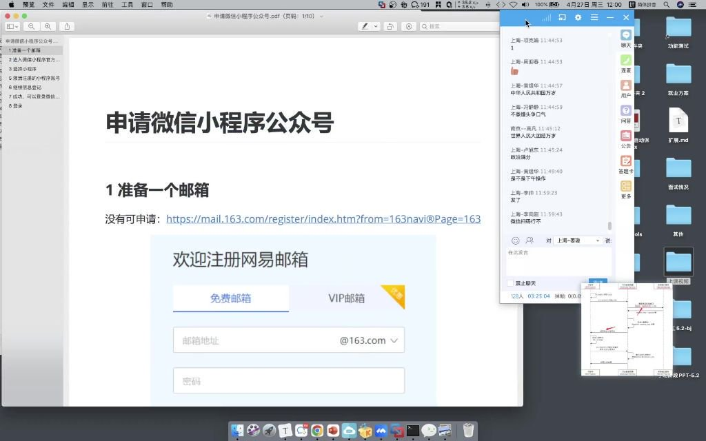Expand the @163.com domain dropdown
This screenshot has height=441, width=706.
click(394, 340)
